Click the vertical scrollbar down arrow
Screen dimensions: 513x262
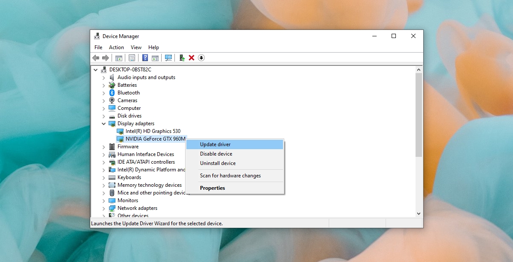pos(419,213)
